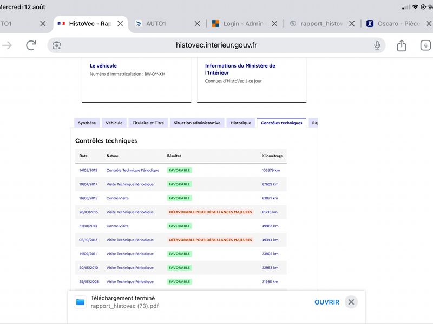This screenshot has height=324, width=433.
Task: Click the 63821 km mileage value
Action: (270, 198)
